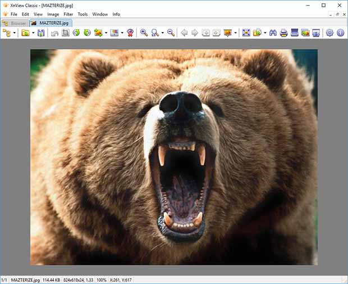Zoom in with the plus magnifier
The image size is (348, 284).
(x=144, y=33)
